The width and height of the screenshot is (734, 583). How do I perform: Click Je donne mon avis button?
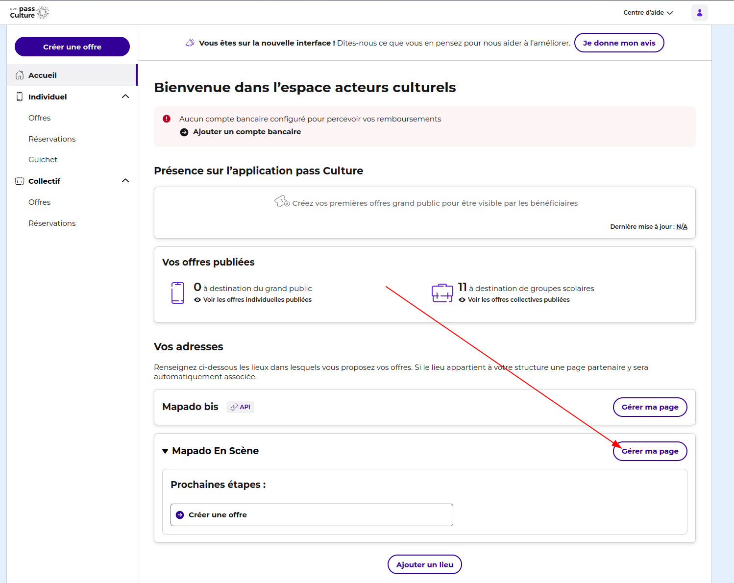618,43
